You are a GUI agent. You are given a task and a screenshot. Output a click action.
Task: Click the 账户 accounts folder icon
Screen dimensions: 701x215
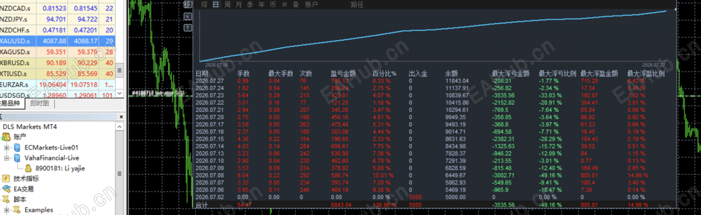(x=6, y=136)
